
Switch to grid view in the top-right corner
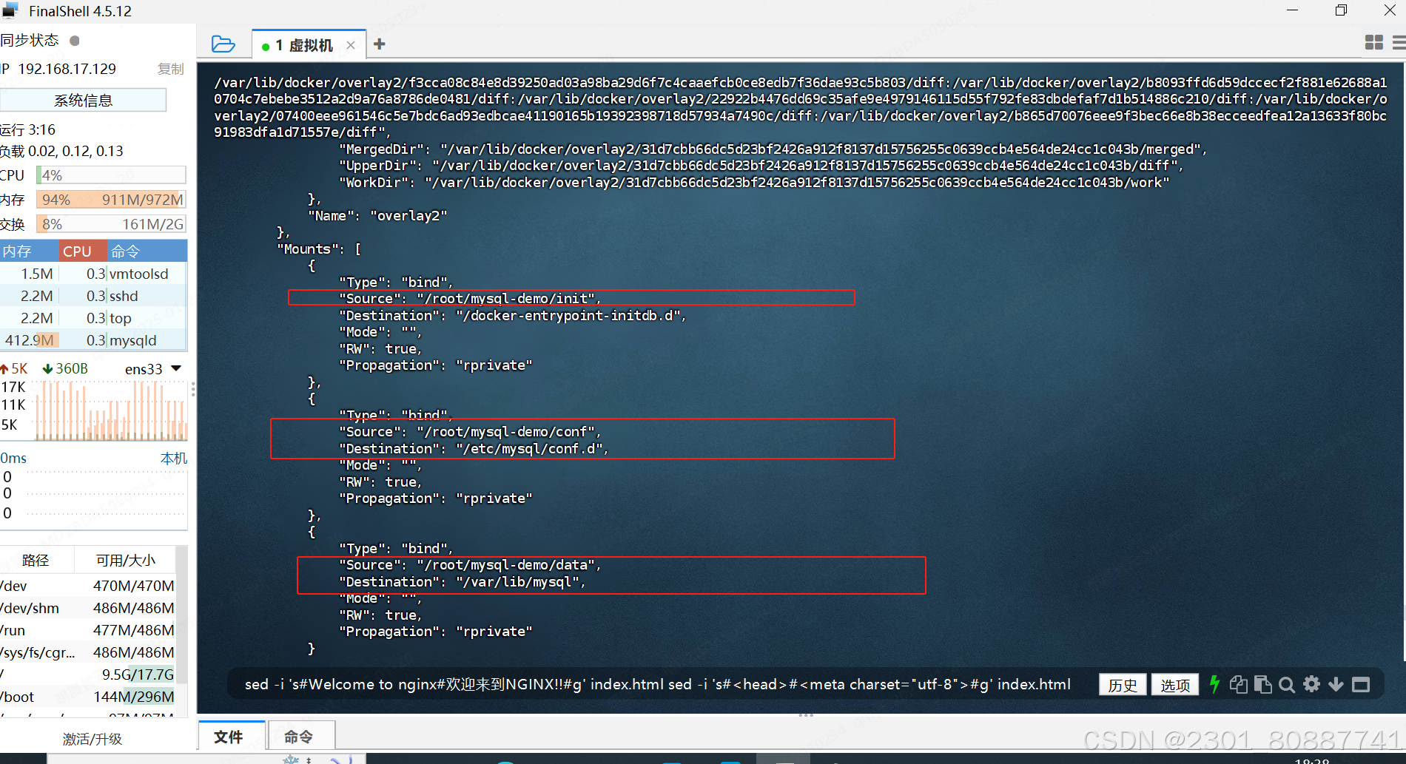(x=1374, y=42)
